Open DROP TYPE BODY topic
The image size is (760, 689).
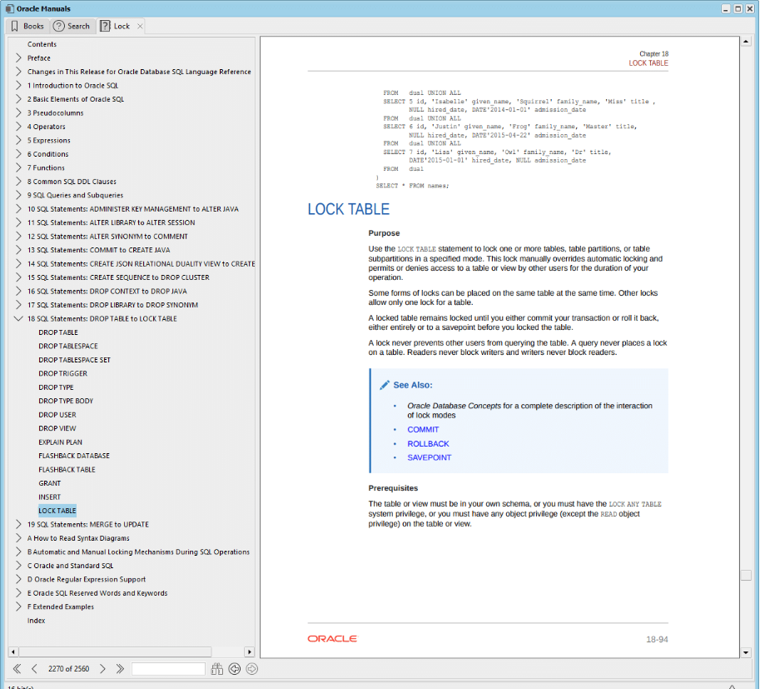tap(66, 401)
